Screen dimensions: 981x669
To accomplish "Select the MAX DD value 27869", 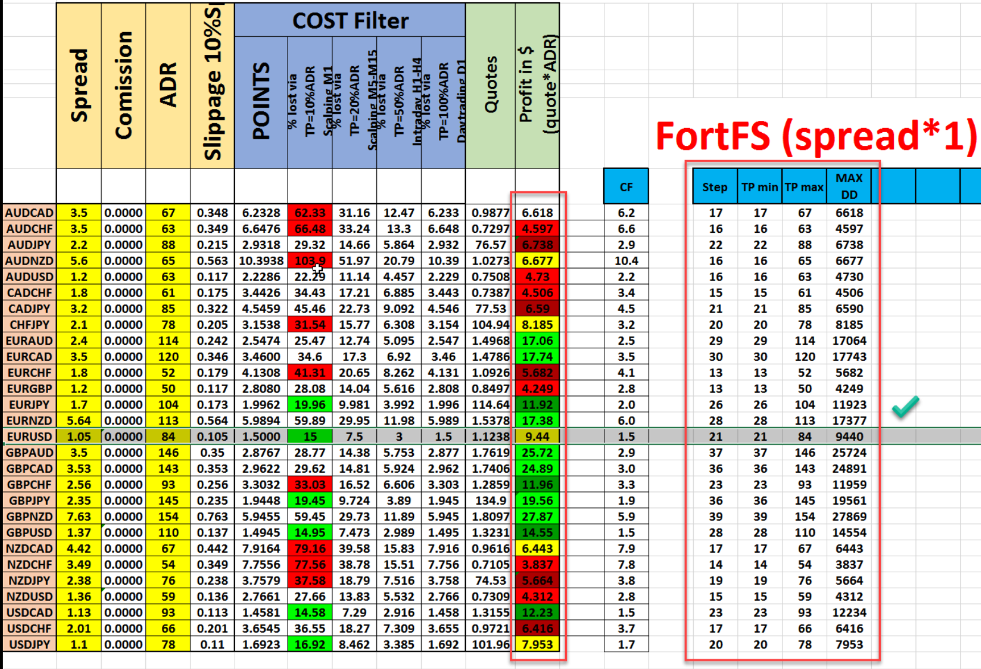I will pos(849,517).
